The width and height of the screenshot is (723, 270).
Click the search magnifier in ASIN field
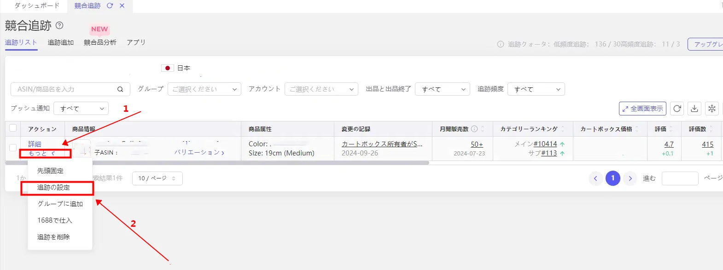pyautogui.click(x=120, y=89)
